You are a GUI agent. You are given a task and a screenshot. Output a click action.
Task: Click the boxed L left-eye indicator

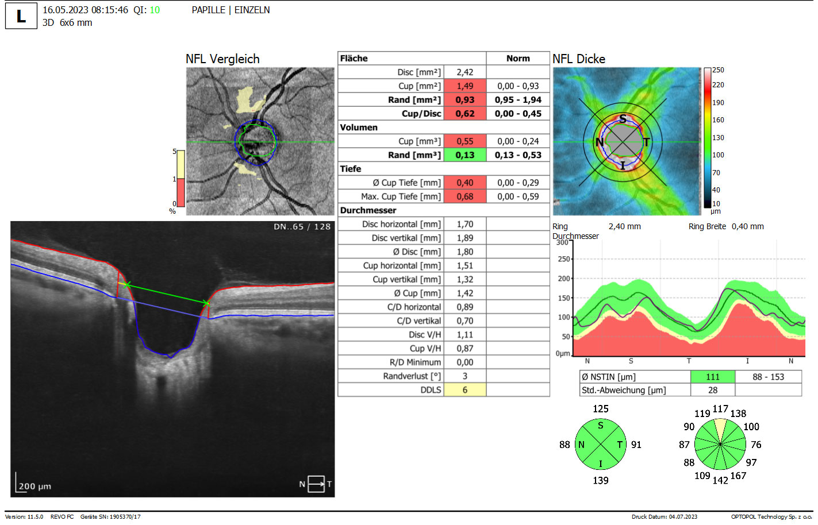tap(21, 16)
